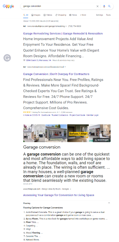Open Settings in search toolbar

tap(99, 15)
